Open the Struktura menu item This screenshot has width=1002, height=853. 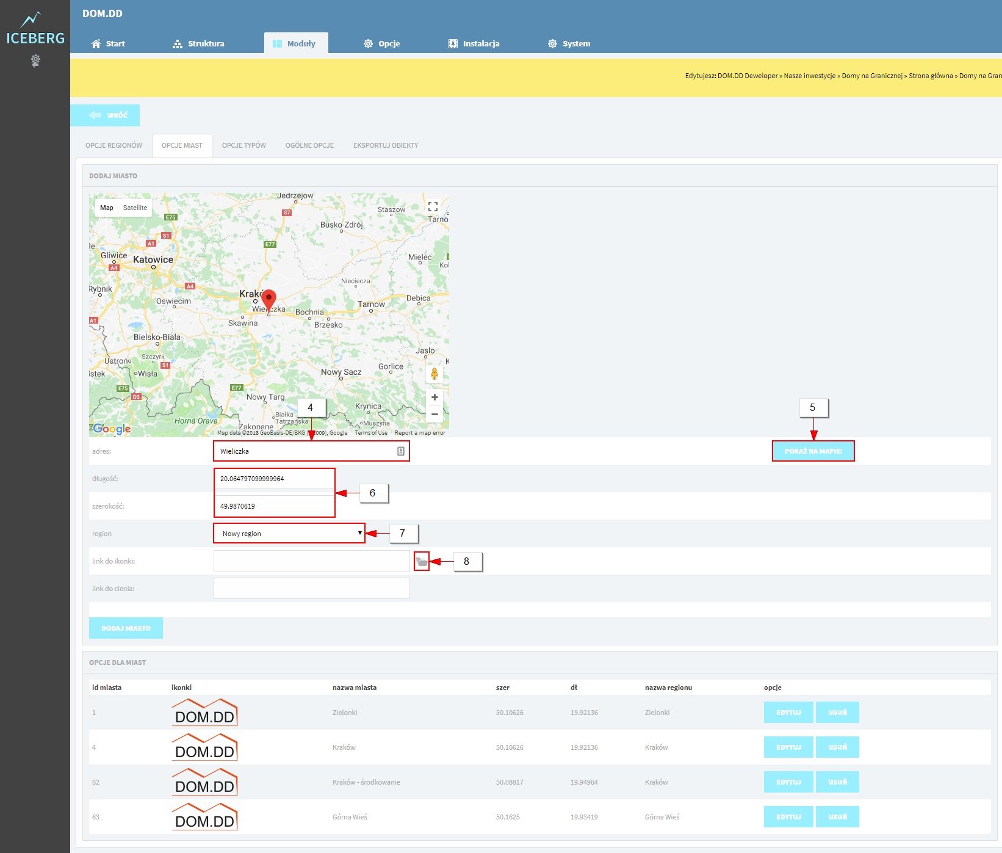pyautogui.click(x=199, y=43)
